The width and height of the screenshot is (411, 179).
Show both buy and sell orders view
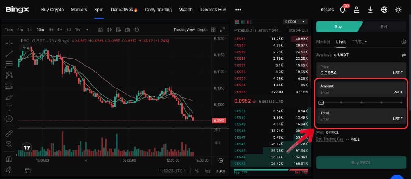[x=237, y=22]
